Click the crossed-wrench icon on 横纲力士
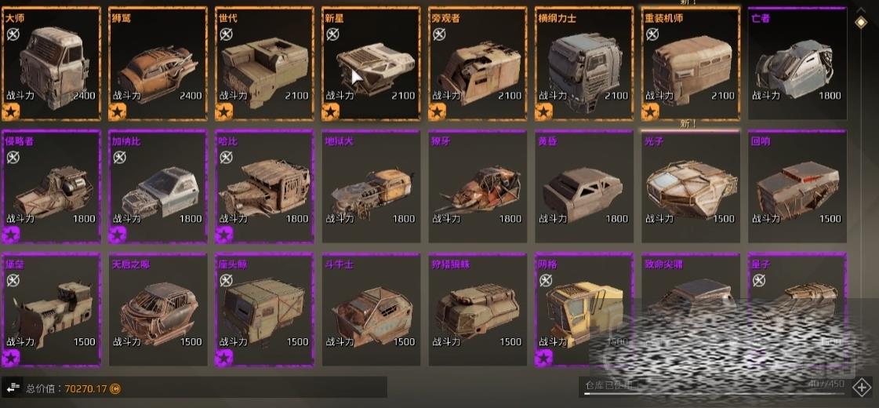879x408 pixels. coord(546,35)
